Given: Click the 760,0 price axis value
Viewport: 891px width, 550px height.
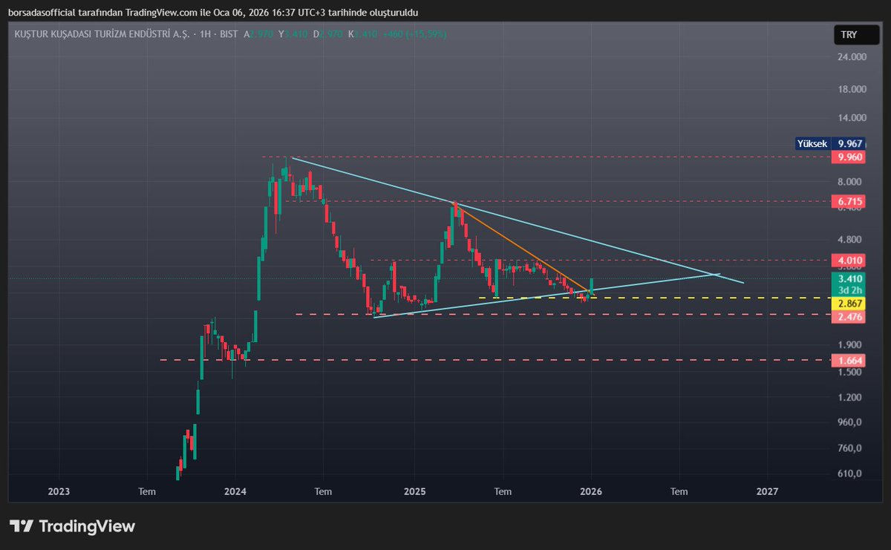Looking at the screenshot, I should (849, 448).
